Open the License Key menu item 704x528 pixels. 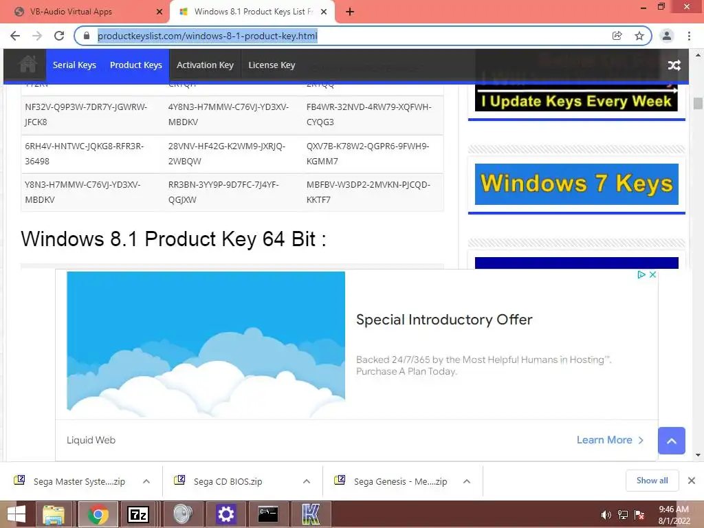pyautogui.click(x=272, y=65)
